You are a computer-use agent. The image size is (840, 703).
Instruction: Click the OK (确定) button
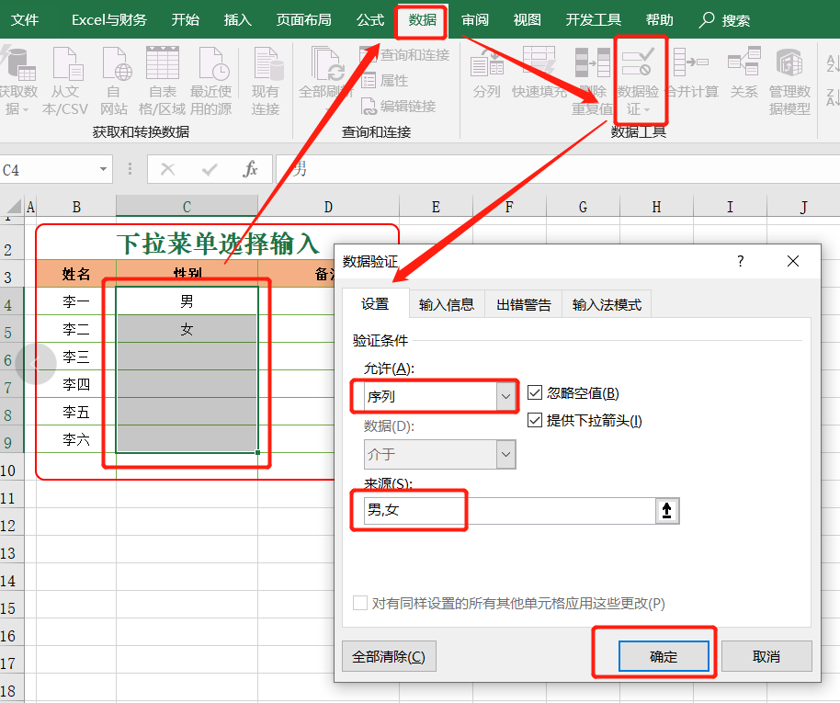[664, 656]
